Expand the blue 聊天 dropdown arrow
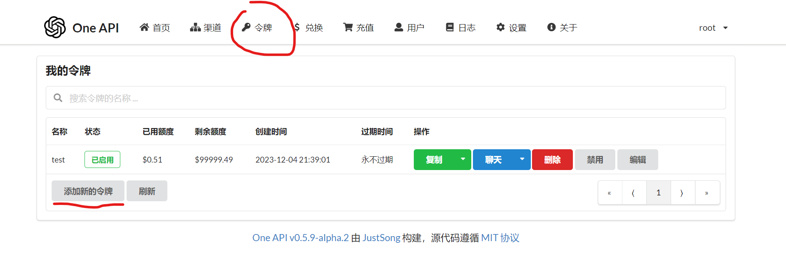 [x=522, y=160]
